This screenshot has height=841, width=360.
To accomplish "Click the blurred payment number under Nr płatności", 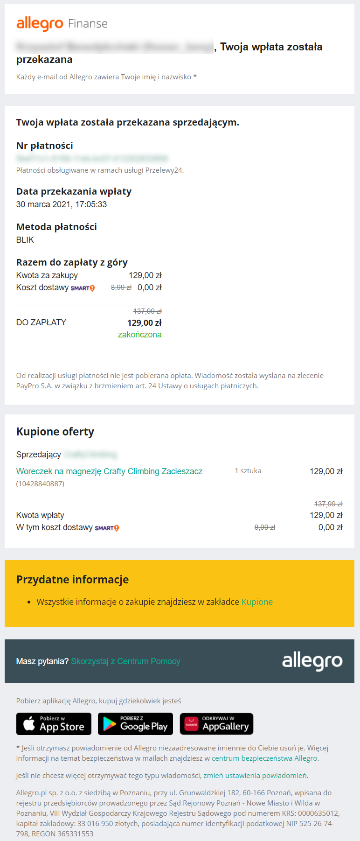I will [92, 158].
